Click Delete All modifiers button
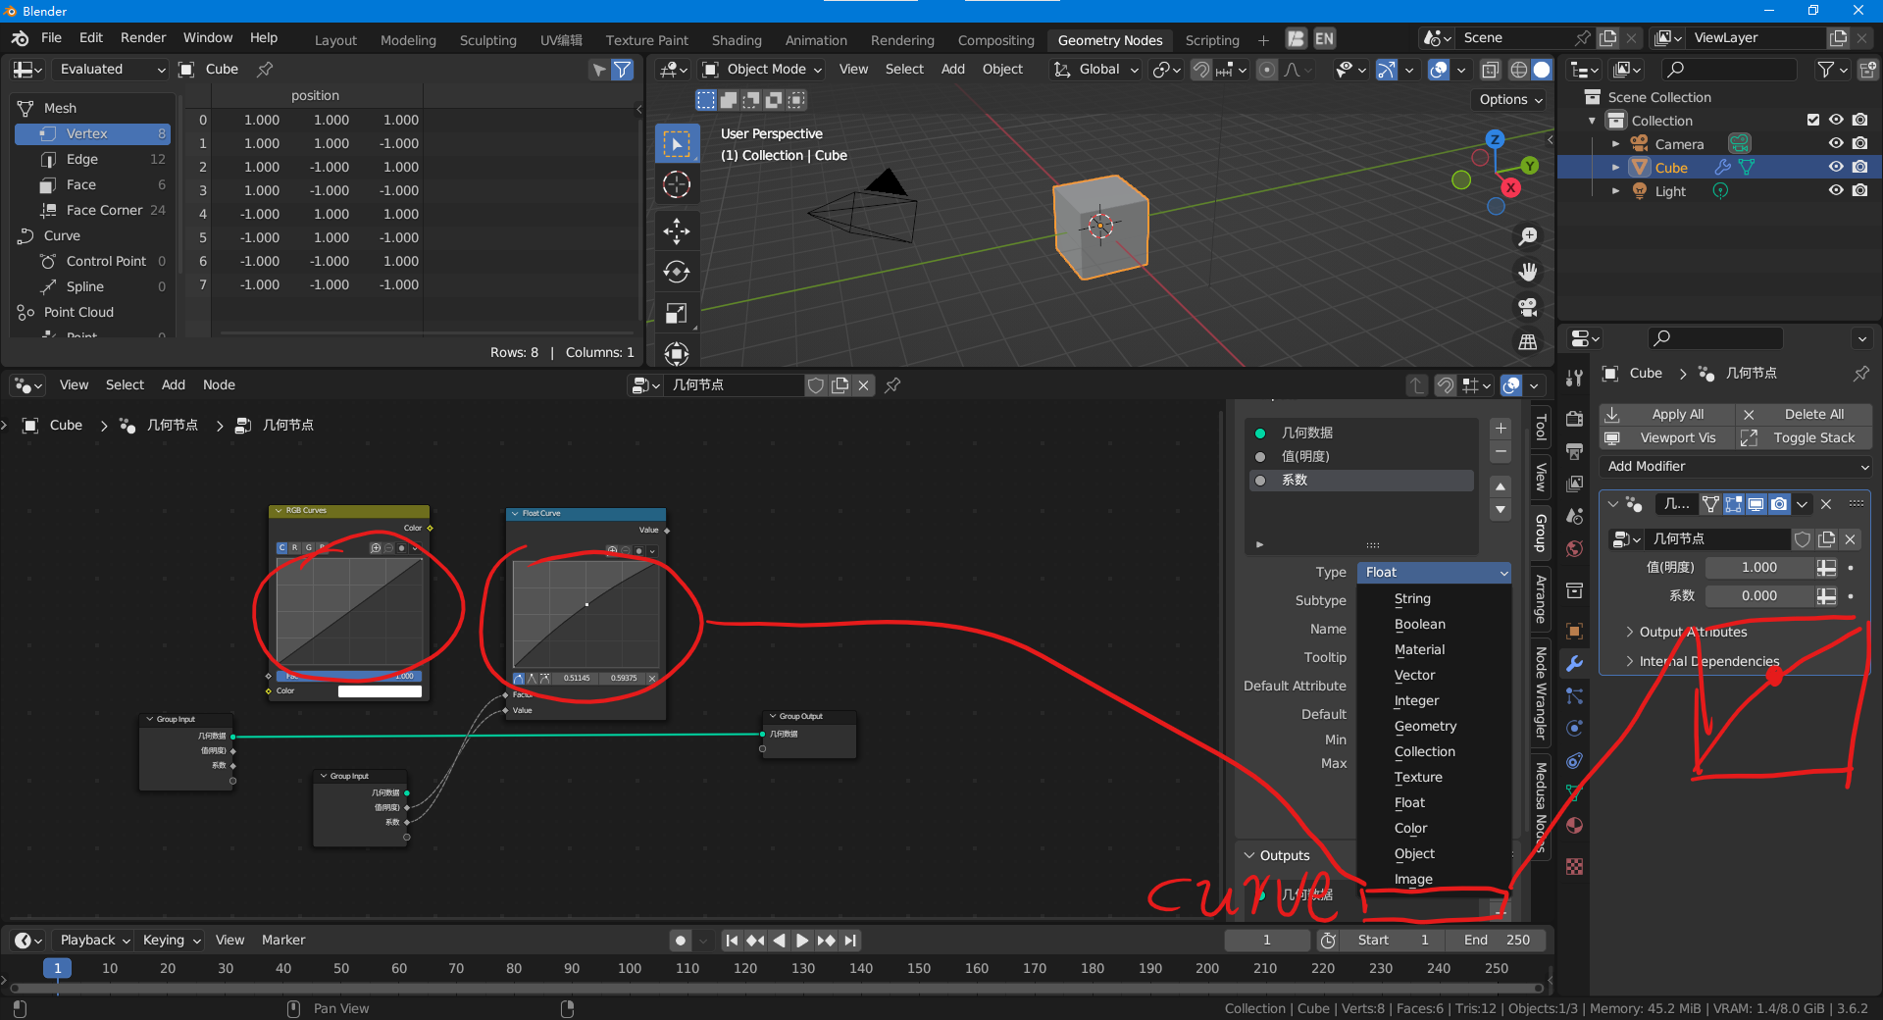1883x1020 pixels. [x=1804, y=414]
